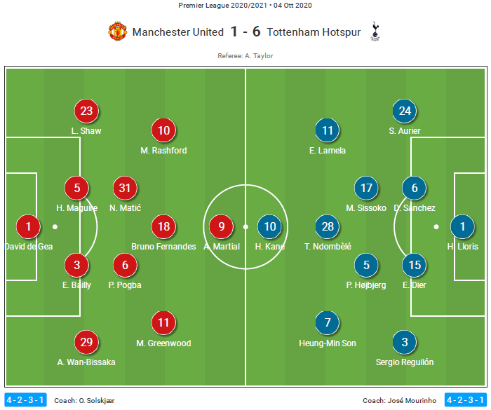Screen dimensions: 491x410
Task: Click the Tottenham Hotspur team name
Action: point(314,32)
